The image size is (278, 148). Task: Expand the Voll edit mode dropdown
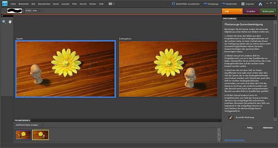click(240, 11)
